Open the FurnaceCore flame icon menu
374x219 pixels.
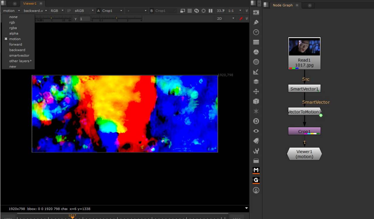(x=256, y=190)
